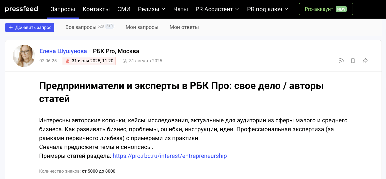Bookmark this request with the bookmark icon
Viewport: 386px width, 179px height.
[353, 61]
